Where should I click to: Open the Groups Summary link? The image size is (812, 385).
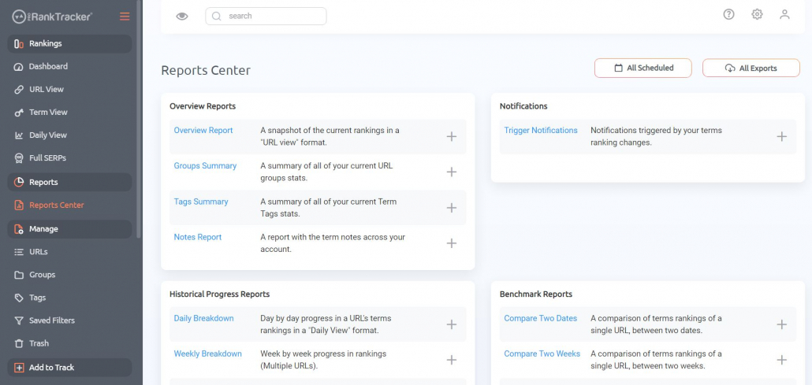click(205, 165)
